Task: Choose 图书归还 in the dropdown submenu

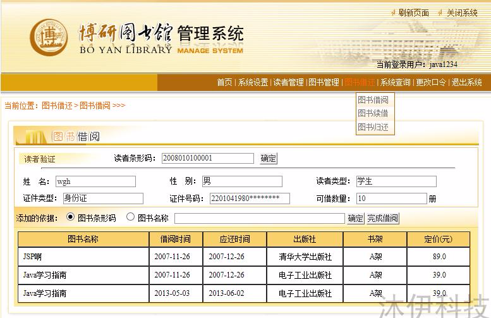Action: pyautogui.click(x=373, y=127)
